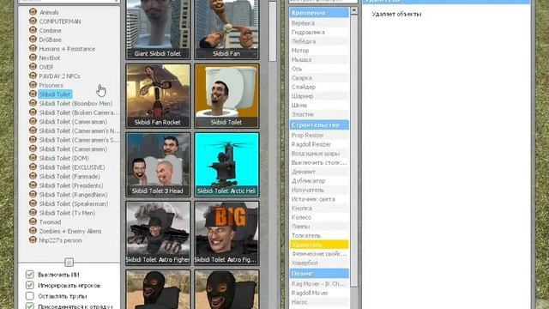Click the icon next to Skibidi Toilet (EXCLUSIVE)
The width and height of the screenshot is (549, 309).
point(33,167)
